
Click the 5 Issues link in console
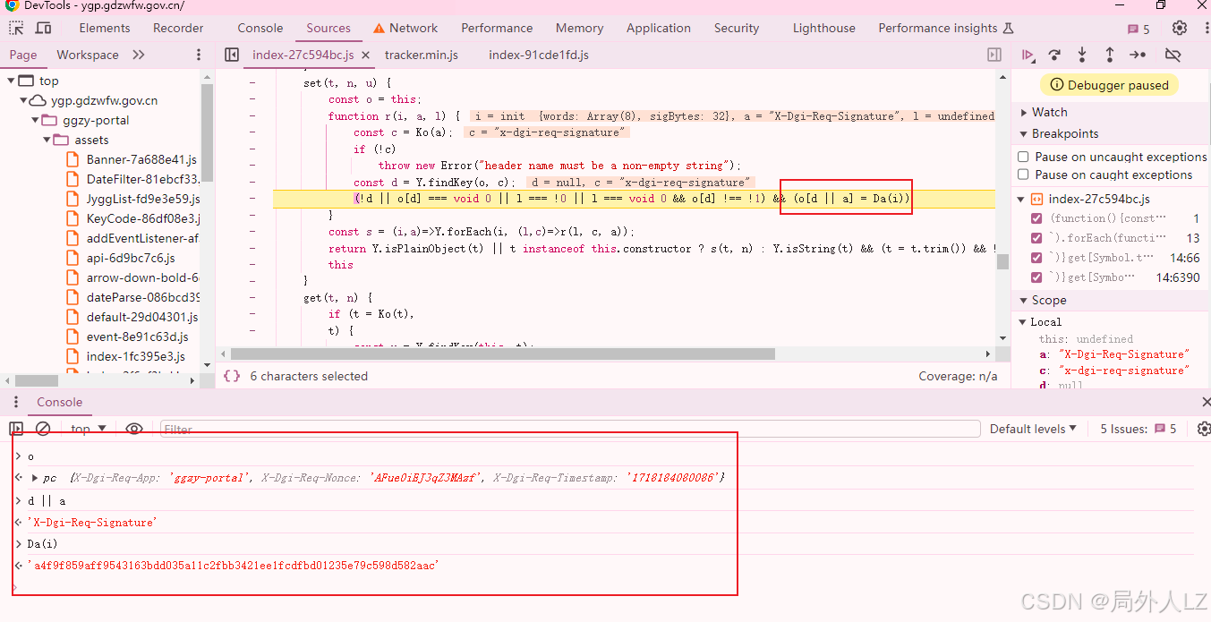tap(1139, 429)
